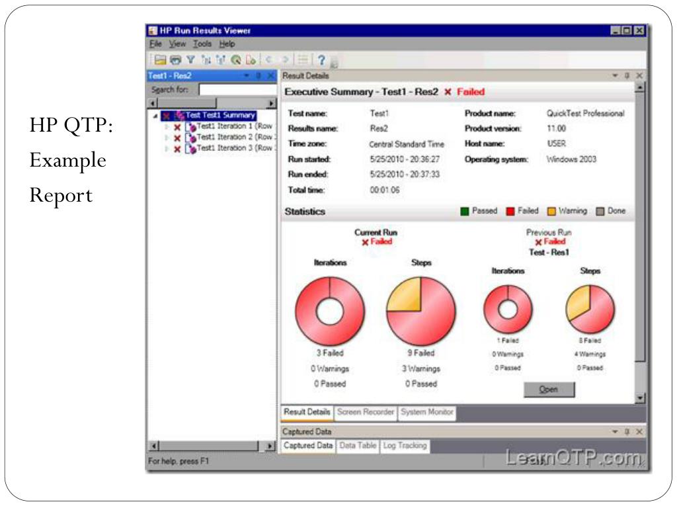Select the Captured Data tab
The height and width of the screenshot is (508, 677).
(308, 445)
